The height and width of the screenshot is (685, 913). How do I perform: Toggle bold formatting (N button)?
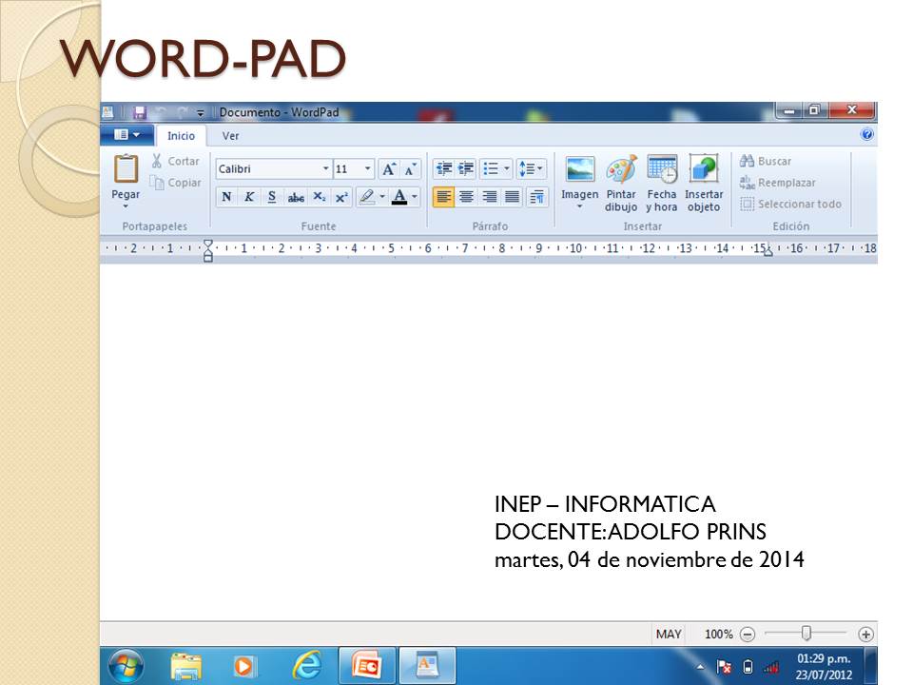pos(226,197)
